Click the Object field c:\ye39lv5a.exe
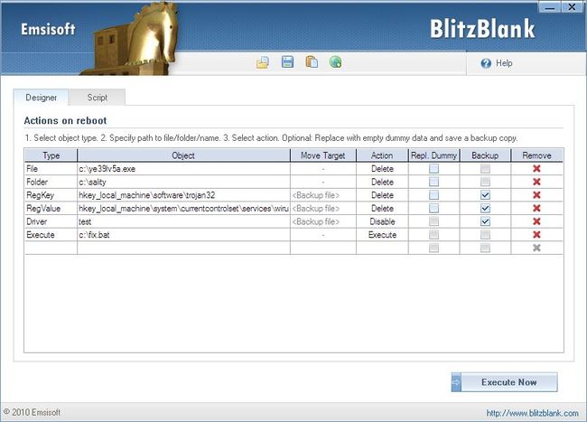The image size is (587, 422). coord(183,168)
